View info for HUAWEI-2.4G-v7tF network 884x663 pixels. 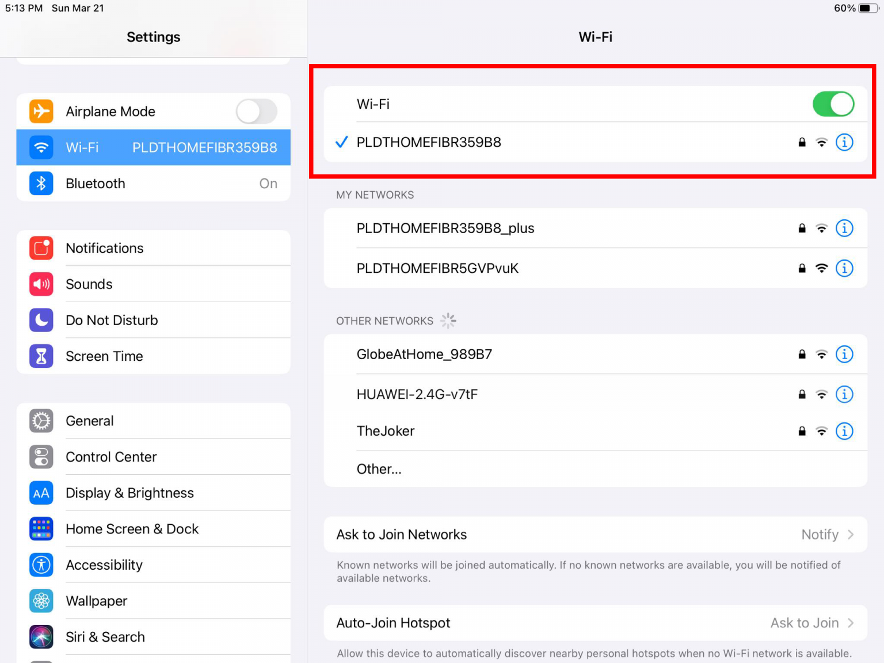click(x=844, y=394)
